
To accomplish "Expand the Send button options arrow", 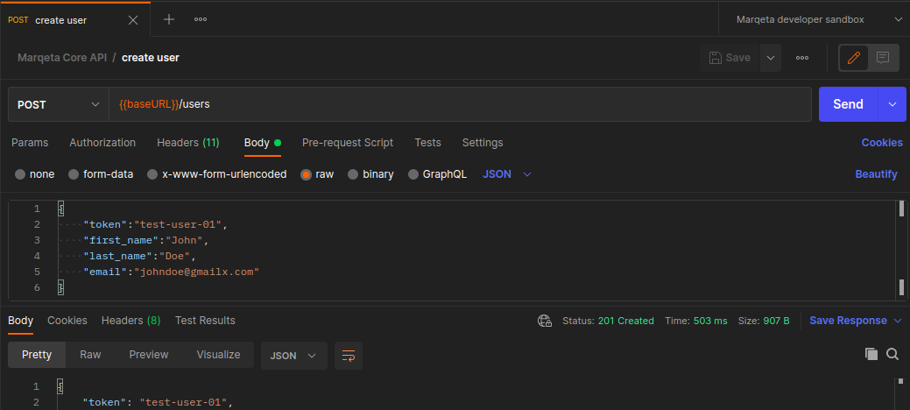I will [x=892, y=104].
